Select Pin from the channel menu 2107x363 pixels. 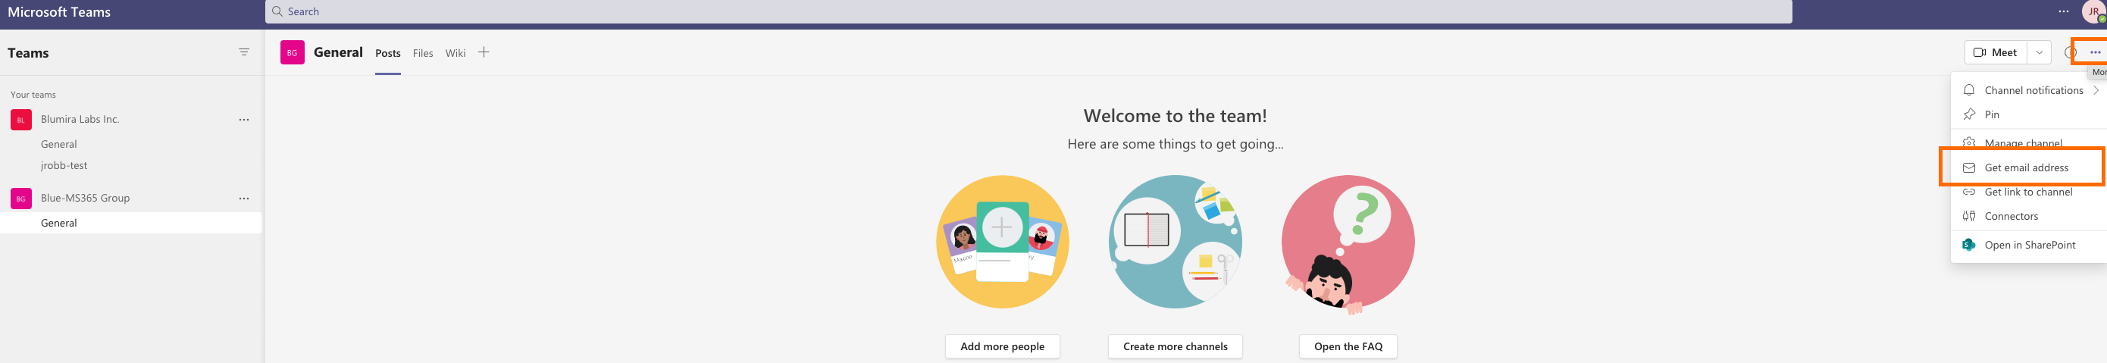tap(1992, 114)
